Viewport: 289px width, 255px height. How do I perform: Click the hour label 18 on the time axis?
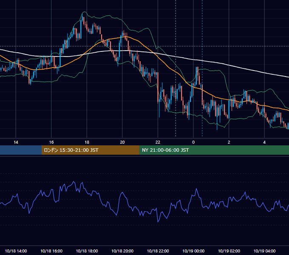coord(87,142)
